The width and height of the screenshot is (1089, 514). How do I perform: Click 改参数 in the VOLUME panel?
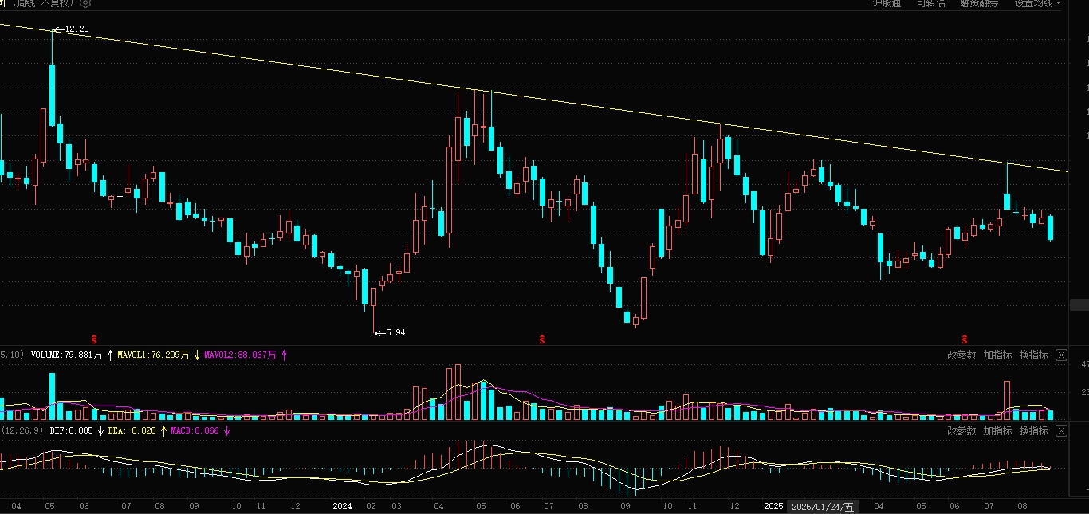[961, 355]
